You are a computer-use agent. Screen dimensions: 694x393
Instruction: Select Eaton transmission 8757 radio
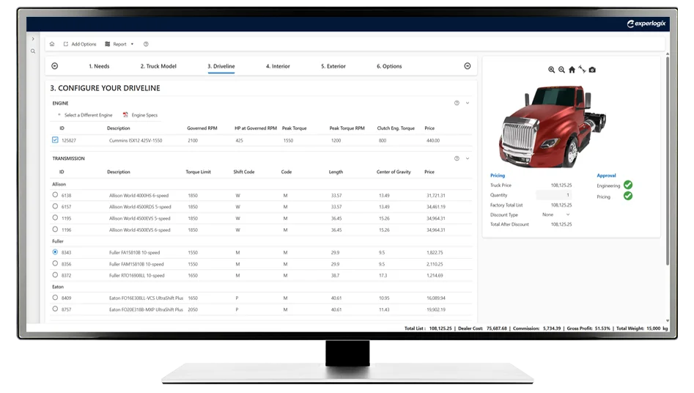tap(55, 309)
